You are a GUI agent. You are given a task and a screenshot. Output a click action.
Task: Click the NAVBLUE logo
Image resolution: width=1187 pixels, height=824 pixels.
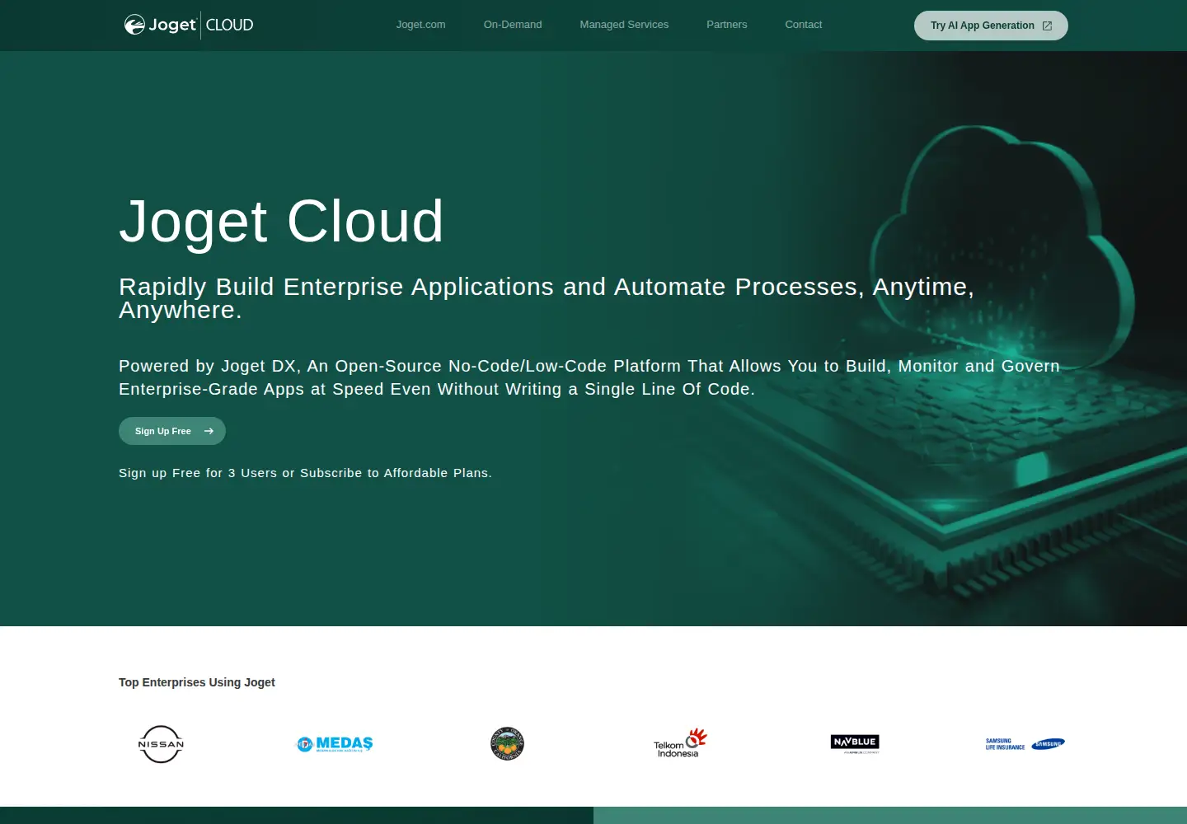pyautogui.click(x=855, y=744)
